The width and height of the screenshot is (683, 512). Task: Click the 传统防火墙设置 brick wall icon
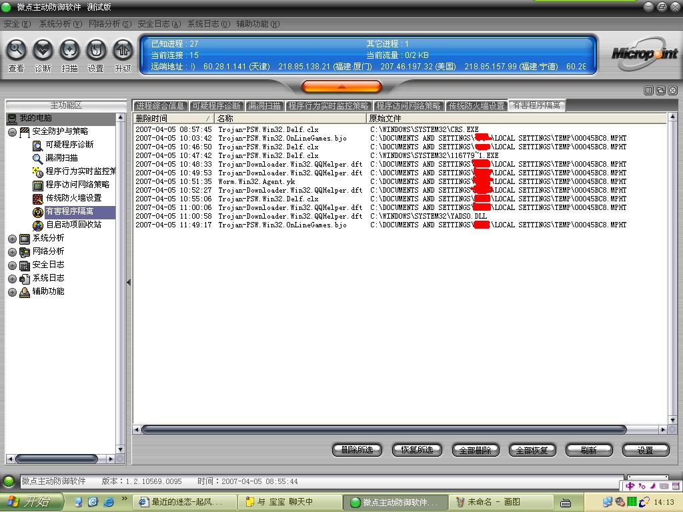coord(38,199)
